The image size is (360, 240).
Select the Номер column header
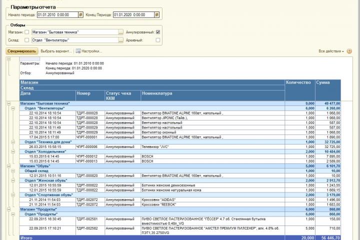point(90,95)
